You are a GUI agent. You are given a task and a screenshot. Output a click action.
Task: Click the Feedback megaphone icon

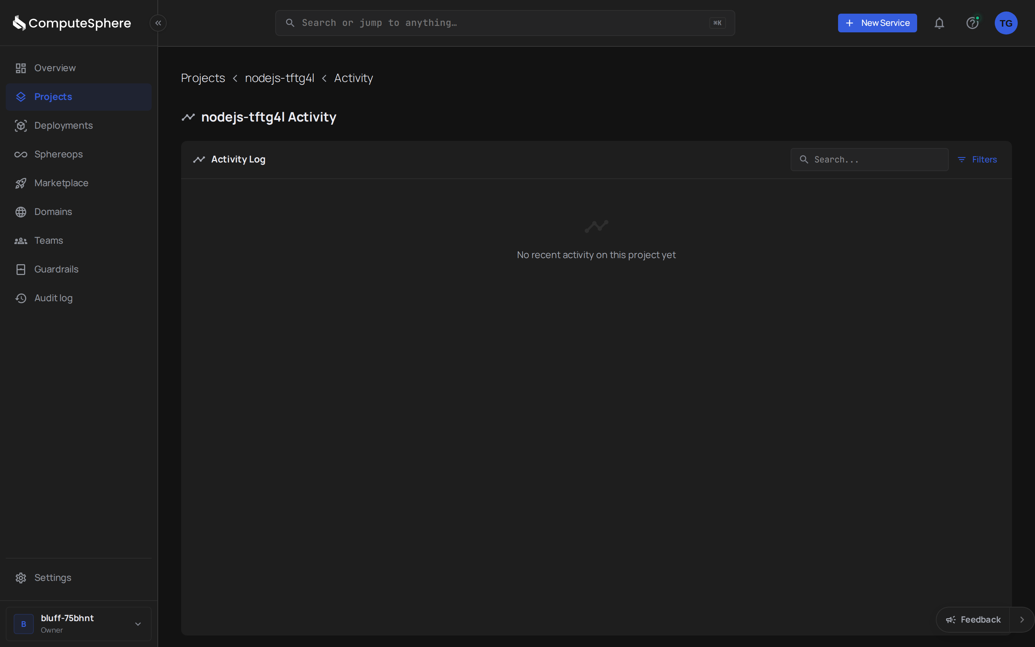tap(950, 620)
